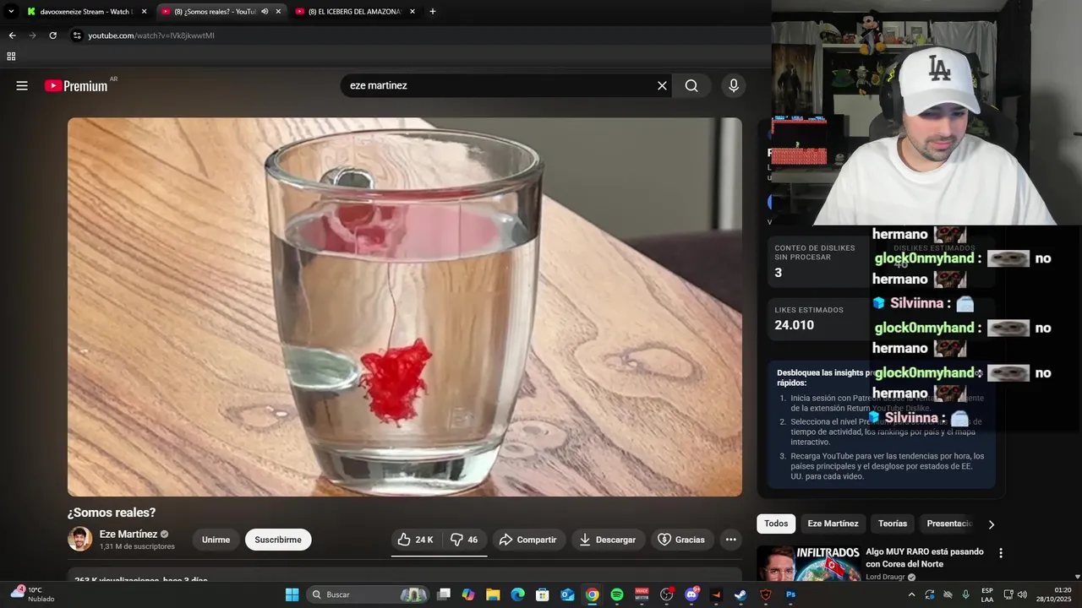Image resolution: width=1082 pixels, height=608 pixels.
Task: Open options for Corea del Norte video
Action: (1001, 553)
